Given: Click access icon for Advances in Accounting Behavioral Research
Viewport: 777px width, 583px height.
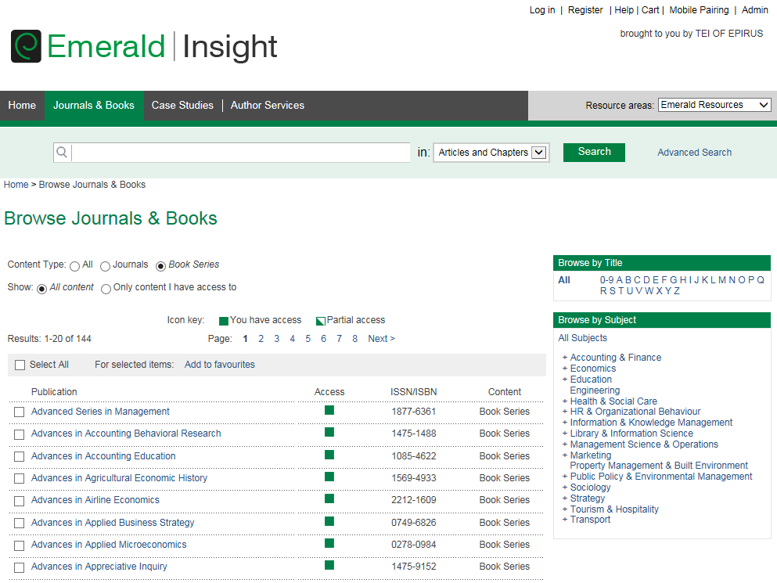Looking at the screenshot, I should tap(329, 432).
